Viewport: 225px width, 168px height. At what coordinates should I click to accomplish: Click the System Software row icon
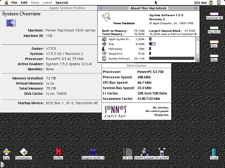click(x=104, y=58)
